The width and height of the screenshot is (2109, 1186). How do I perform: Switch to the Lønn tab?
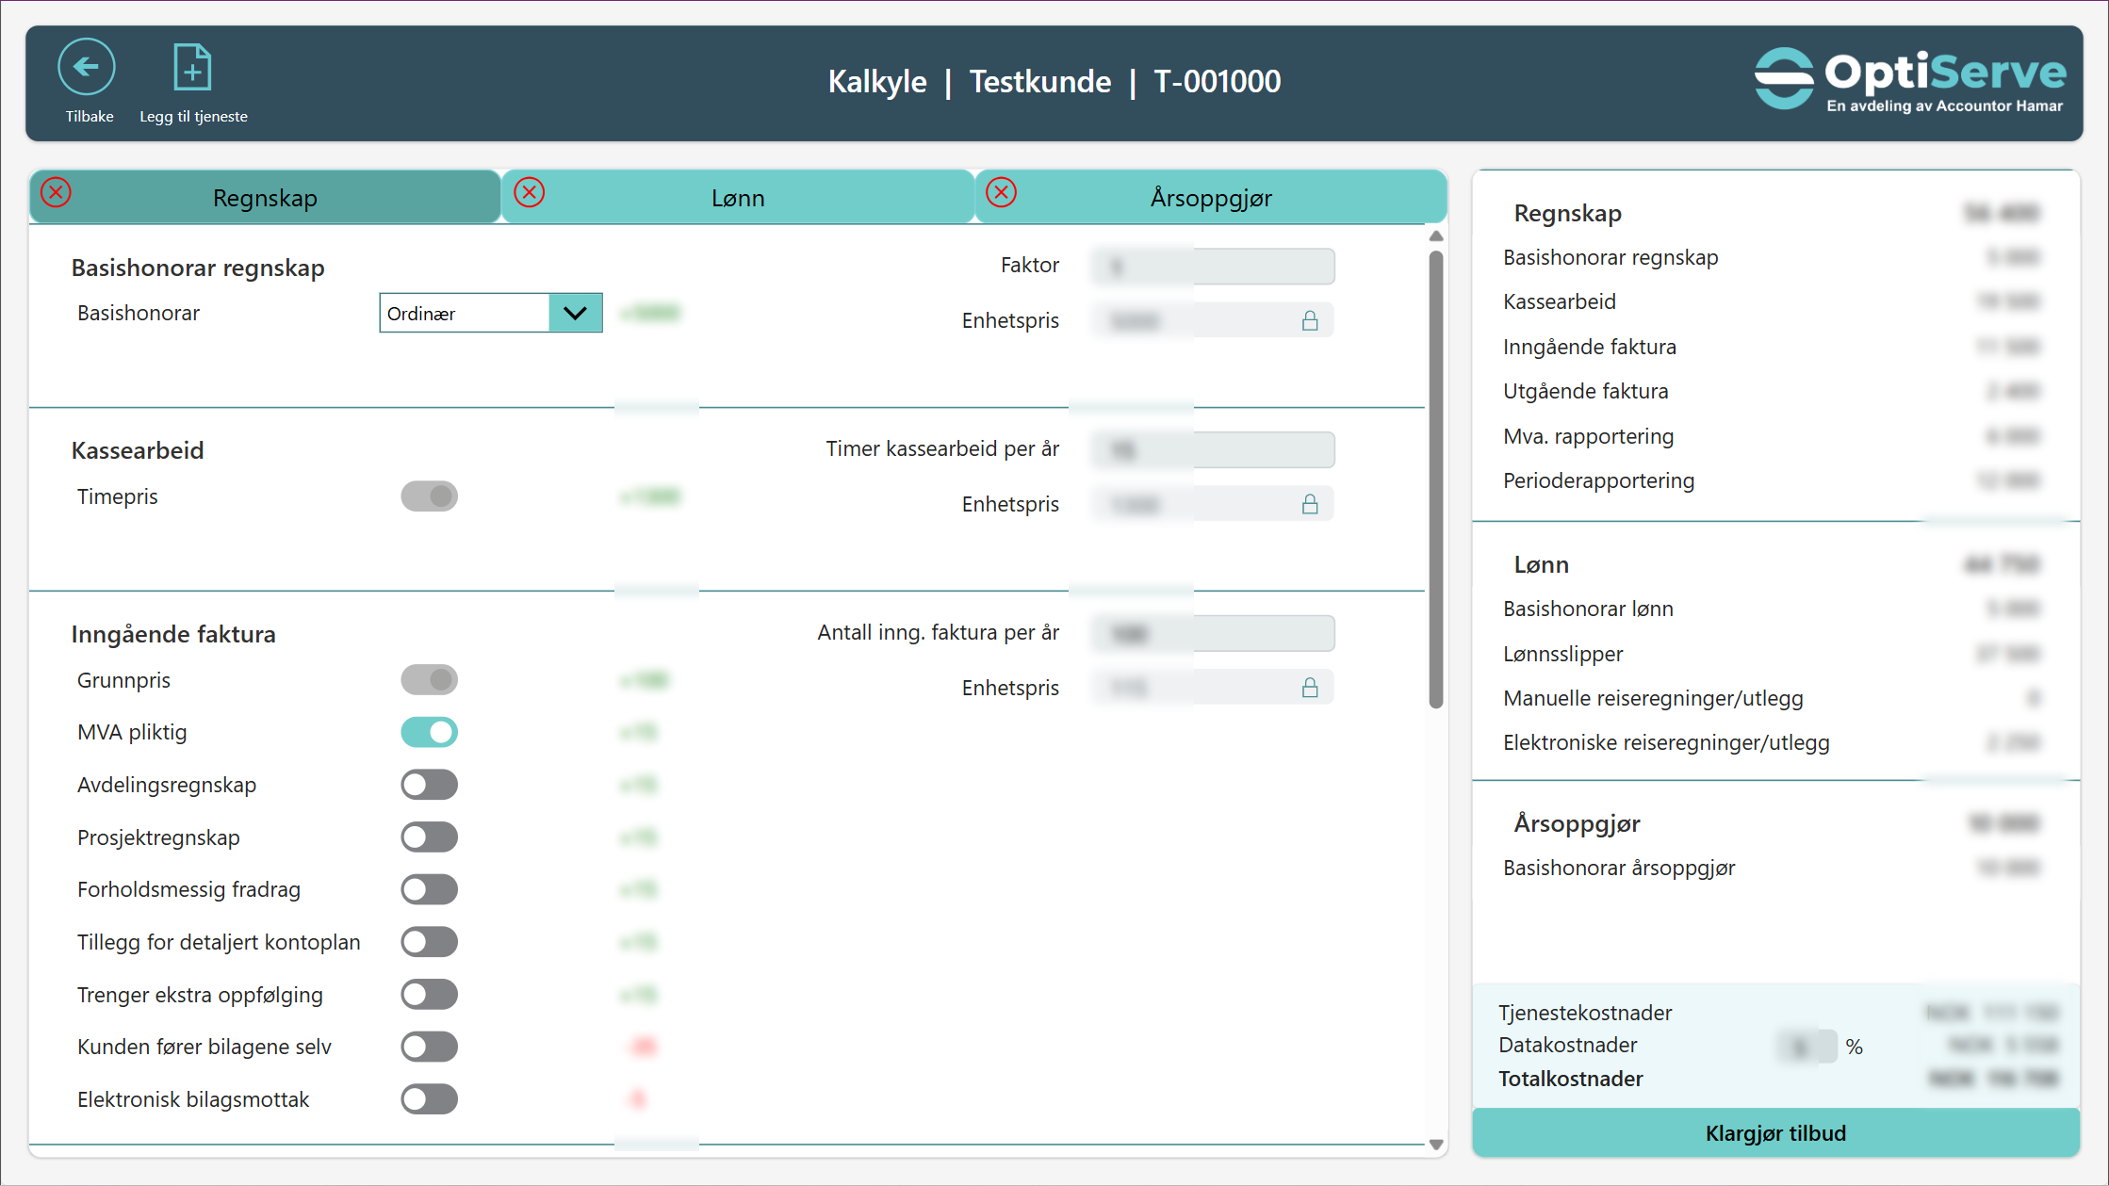738,198
